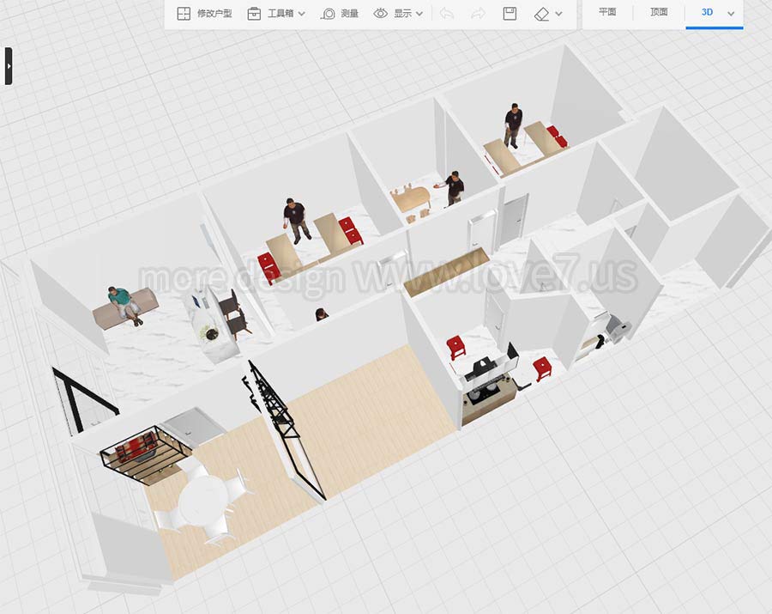772x614 pixels.
Task: Expand the 显示 dropdown arrow
Action: 419,14
